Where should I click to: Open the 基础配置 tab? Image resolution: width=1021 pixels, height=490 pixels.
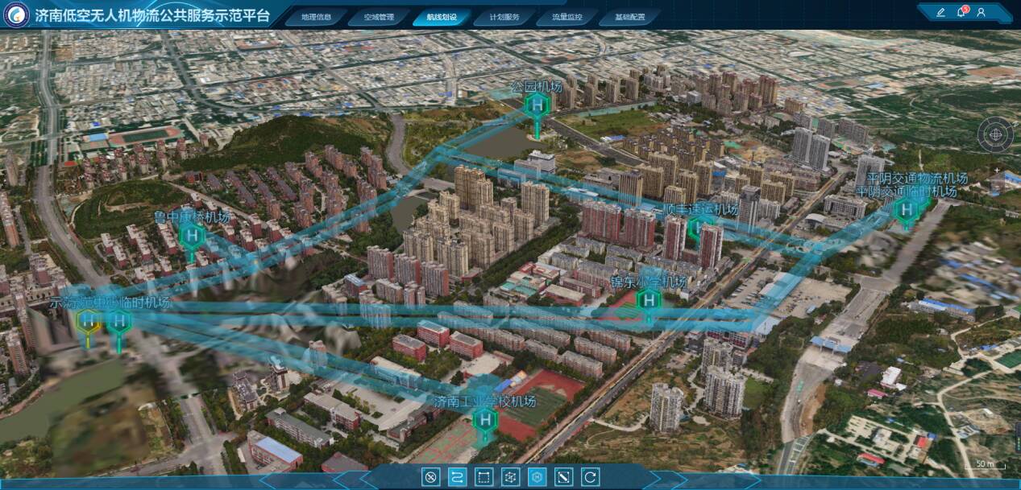pyautogui.click(x=630, y=17)
